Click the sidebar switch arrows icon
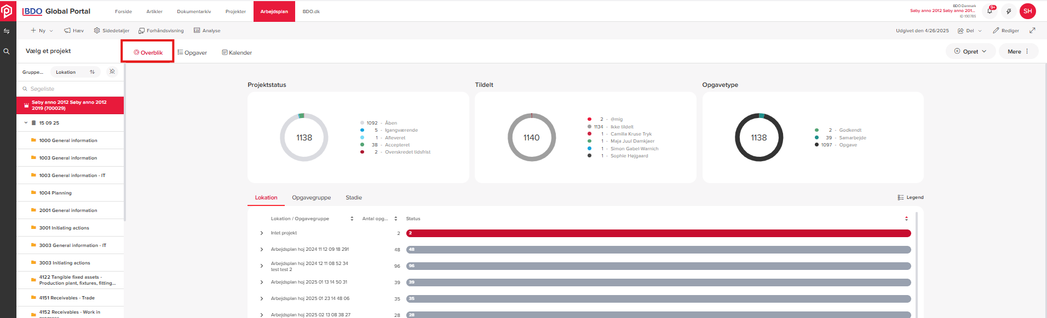1047x318 pixels. click(7, 31)
